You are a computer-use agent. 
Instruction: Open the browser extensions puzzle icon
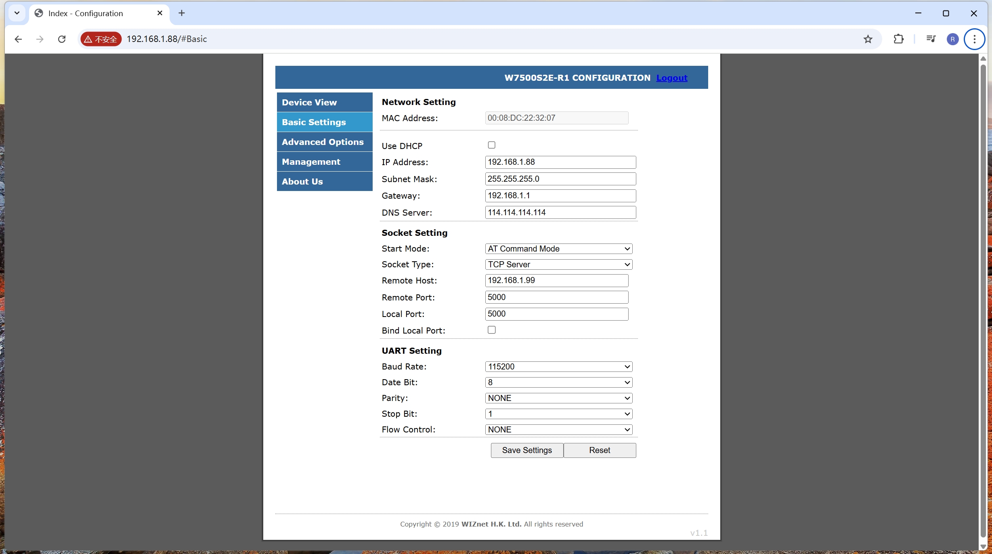pyautogui.click(x=898, y=39)
